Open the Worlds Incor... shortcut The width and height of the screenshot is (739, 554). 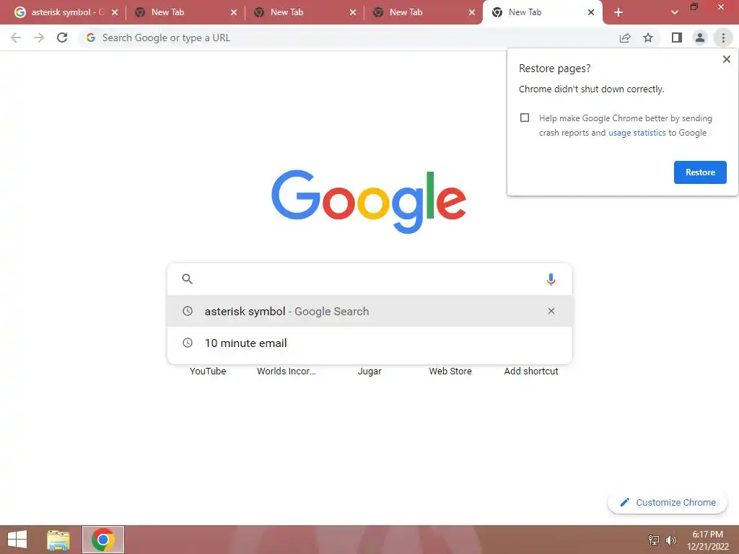pyautogui.click(x=287, y=371)
